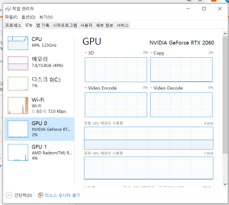The image size is (229, 205).
Task: Open the Copy graph engine dropdown
Action: click(x=151, y=53)
